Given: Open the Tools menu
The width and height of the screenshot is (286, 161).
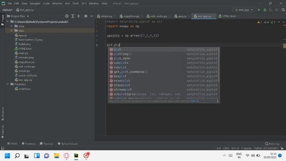Looking at the screenshot, I should (76, 3).
